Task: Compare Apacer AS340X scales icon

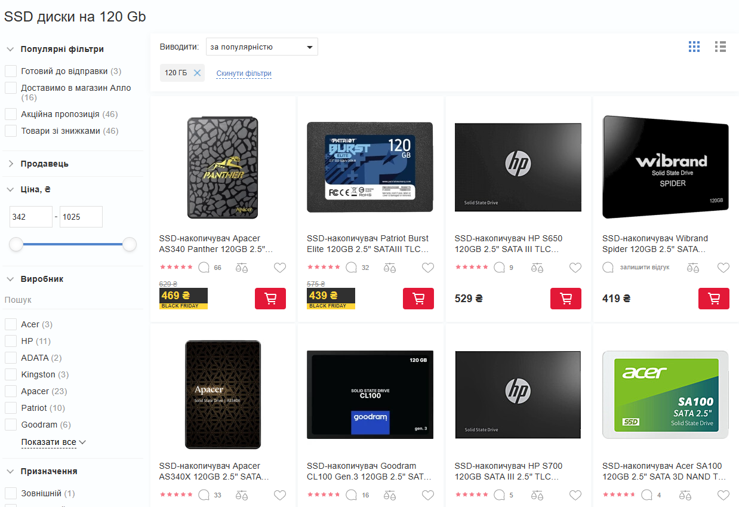Action: 242,495
